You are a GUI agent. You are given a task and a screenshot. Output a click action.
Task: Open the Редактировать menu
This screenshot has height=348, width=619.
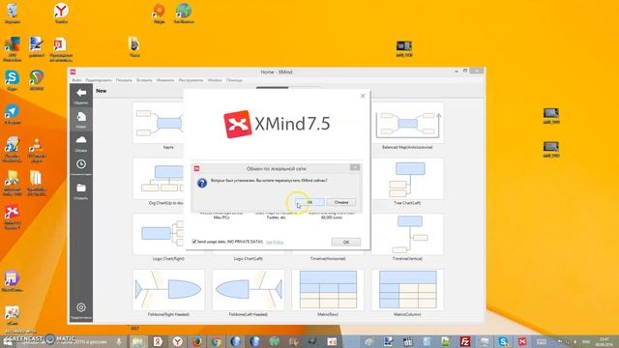click(99, 80)
